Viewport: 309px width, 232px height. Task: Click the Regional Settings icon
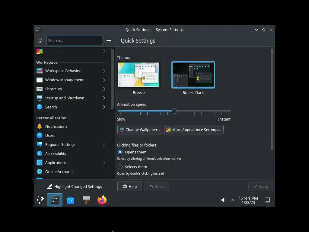[x=40, y=144]
